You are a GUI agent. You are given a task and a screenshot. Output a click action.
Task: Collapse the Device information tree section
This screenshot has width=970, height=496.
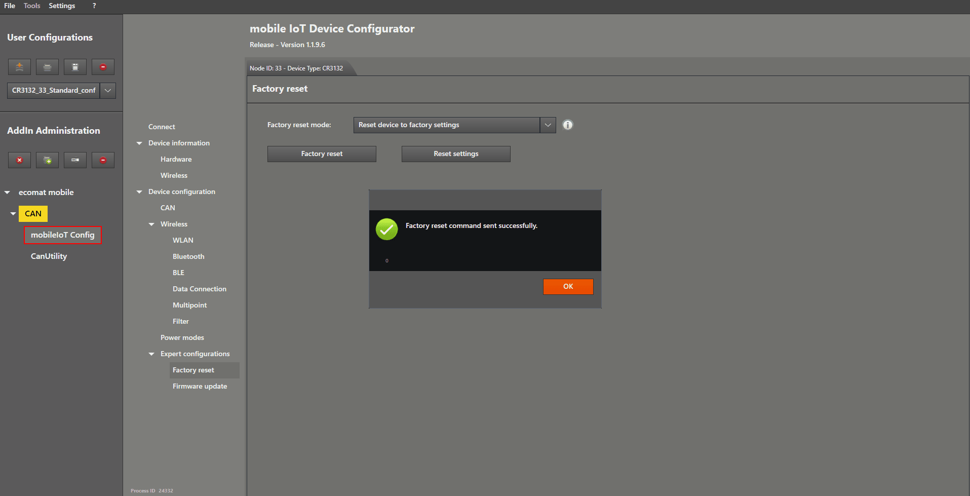tap(139, 143)
